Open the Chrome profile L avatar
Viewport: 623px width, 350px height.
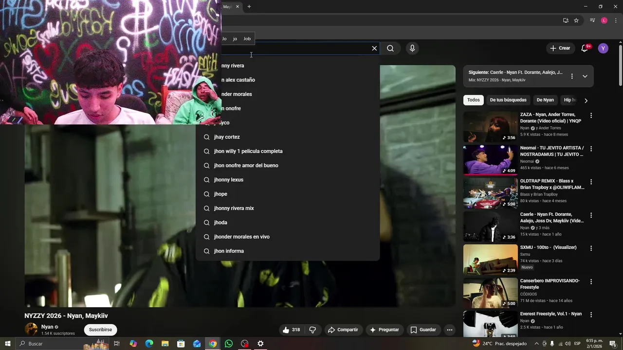coord(604,20)
